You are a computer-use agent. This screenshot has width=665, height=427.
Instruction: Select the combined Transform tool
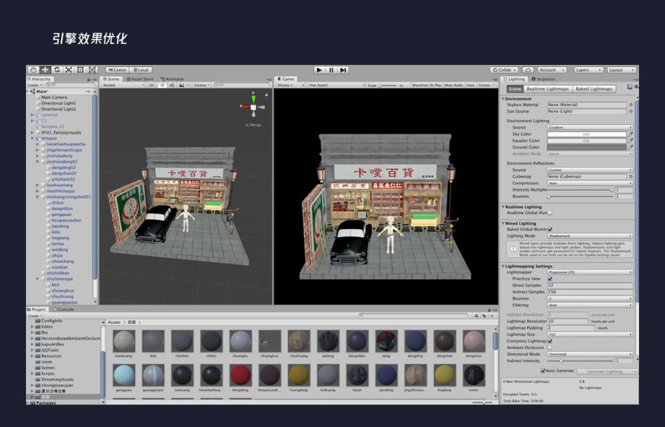pos(92,70)
